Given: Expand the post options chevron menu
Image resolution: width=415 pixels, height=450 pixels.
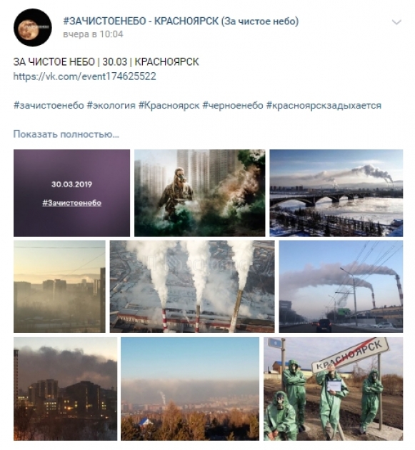Looking at the screenshot, I should (396, 22).
